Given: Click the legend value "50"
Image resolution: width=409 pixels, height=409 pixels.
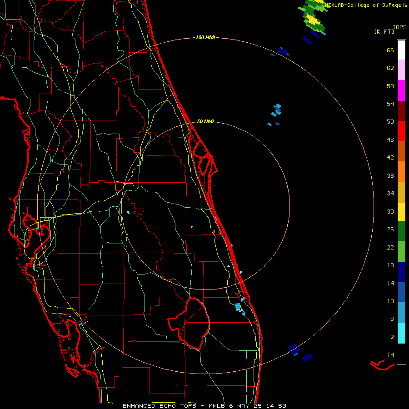Looking at the screenshot, I should 390,122.
